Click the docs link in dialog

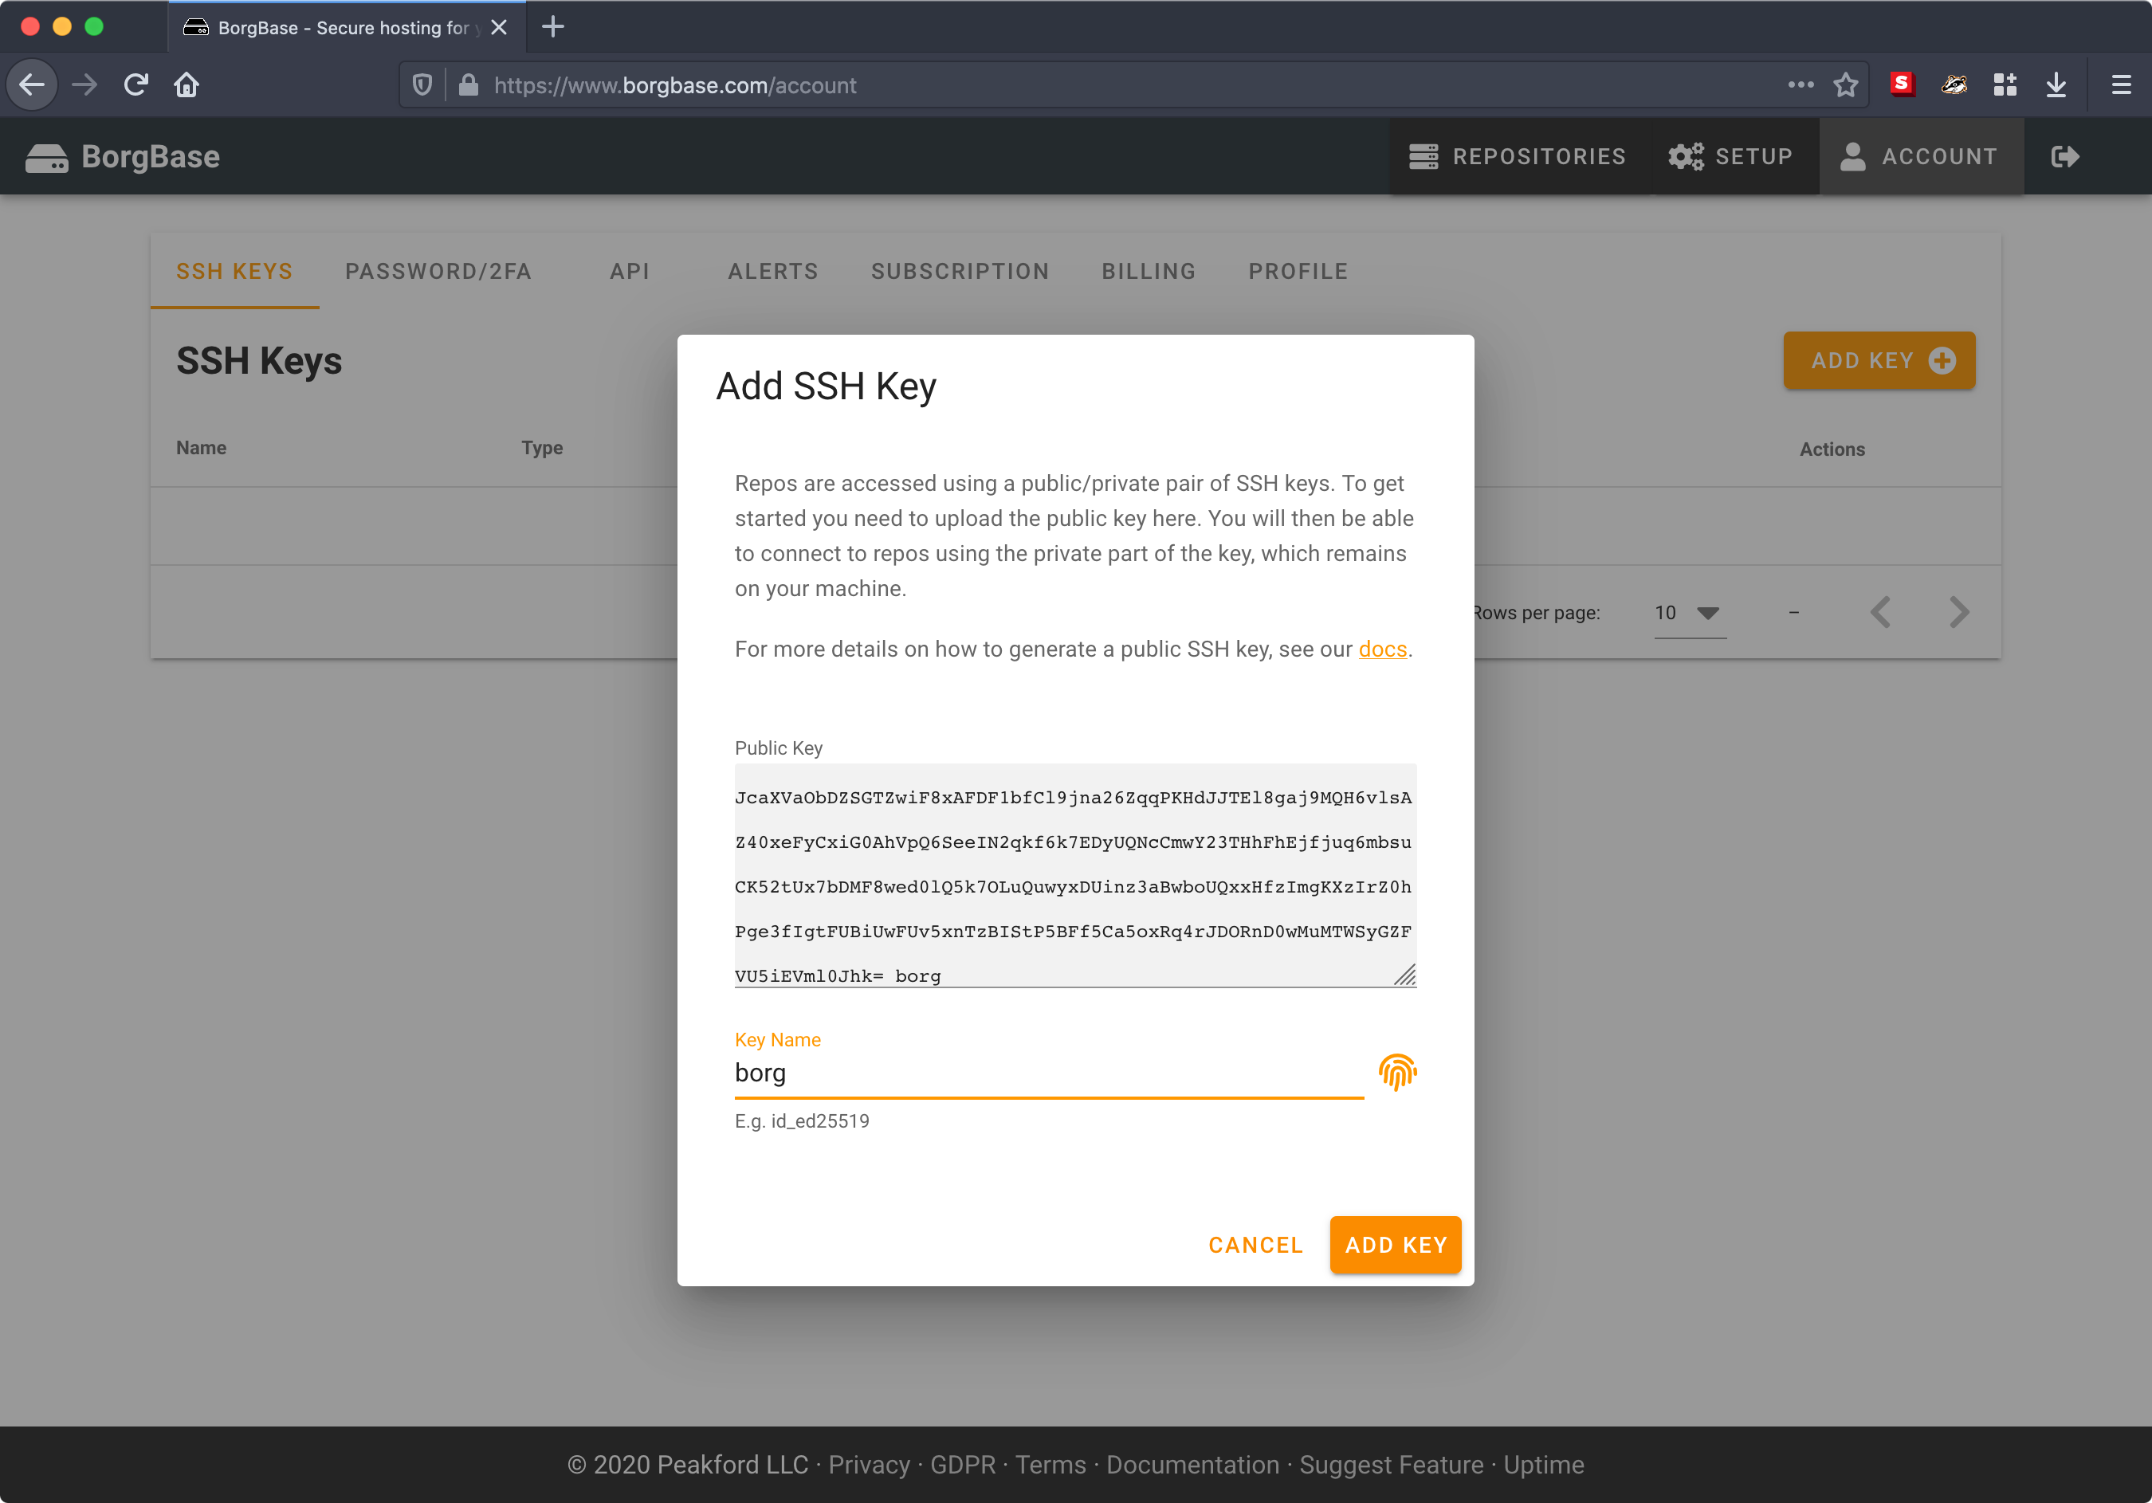[x=1383, y=649]
